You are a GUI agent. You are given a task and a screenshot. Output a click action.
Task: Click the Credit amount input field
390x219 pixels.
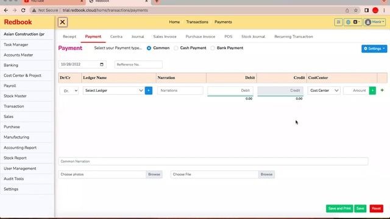(x=280, y=91)
